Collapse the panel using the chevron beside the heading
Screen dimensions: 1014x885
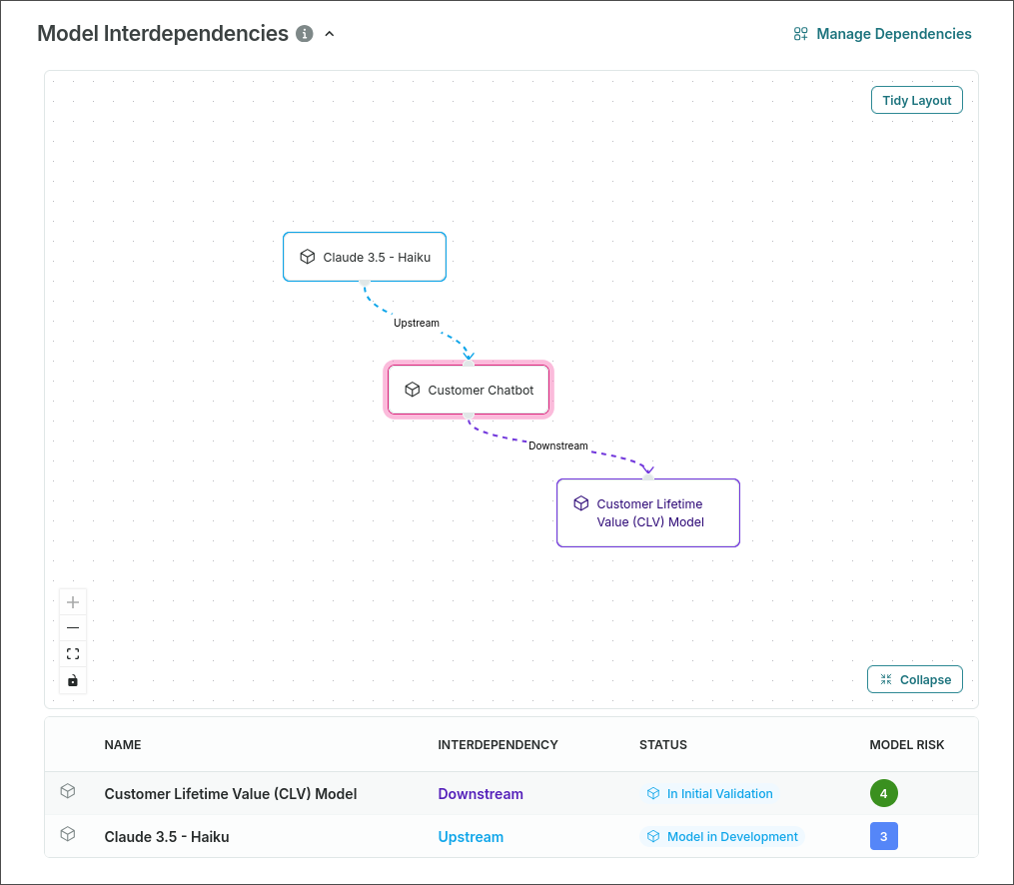(330, 33)
